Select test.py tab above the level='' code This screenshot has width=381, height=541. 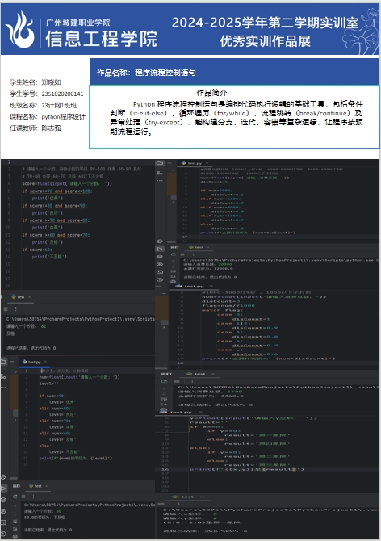[35, 362]
